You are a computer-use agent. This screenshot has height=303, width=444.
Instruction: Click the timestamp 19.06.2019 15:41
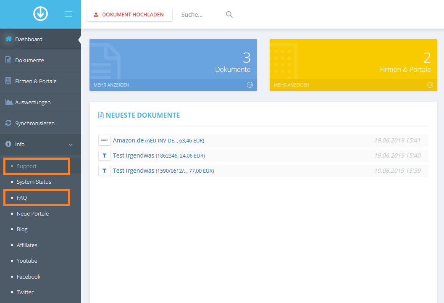397,140
